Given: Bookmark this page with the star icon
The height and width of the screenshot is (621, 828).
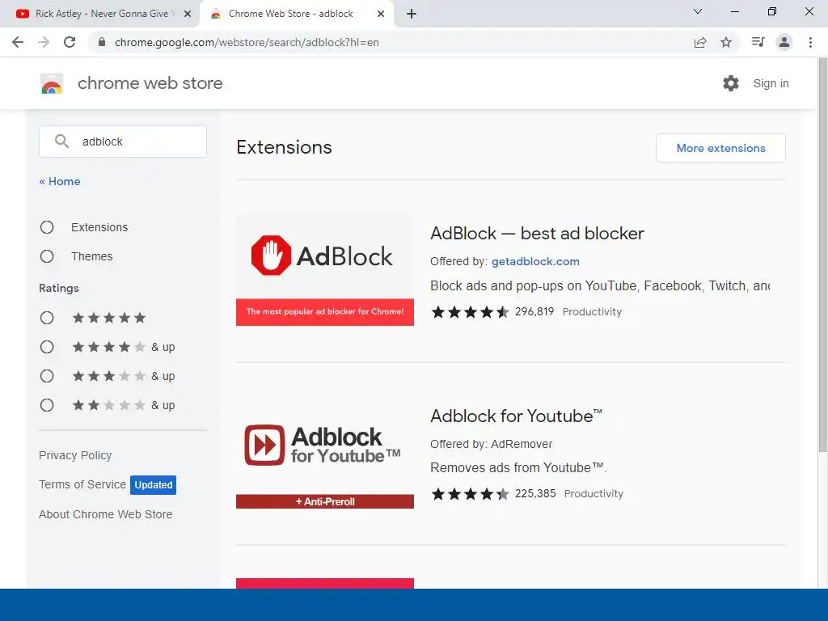Looking at the screenshot, I should coord(726,42).
